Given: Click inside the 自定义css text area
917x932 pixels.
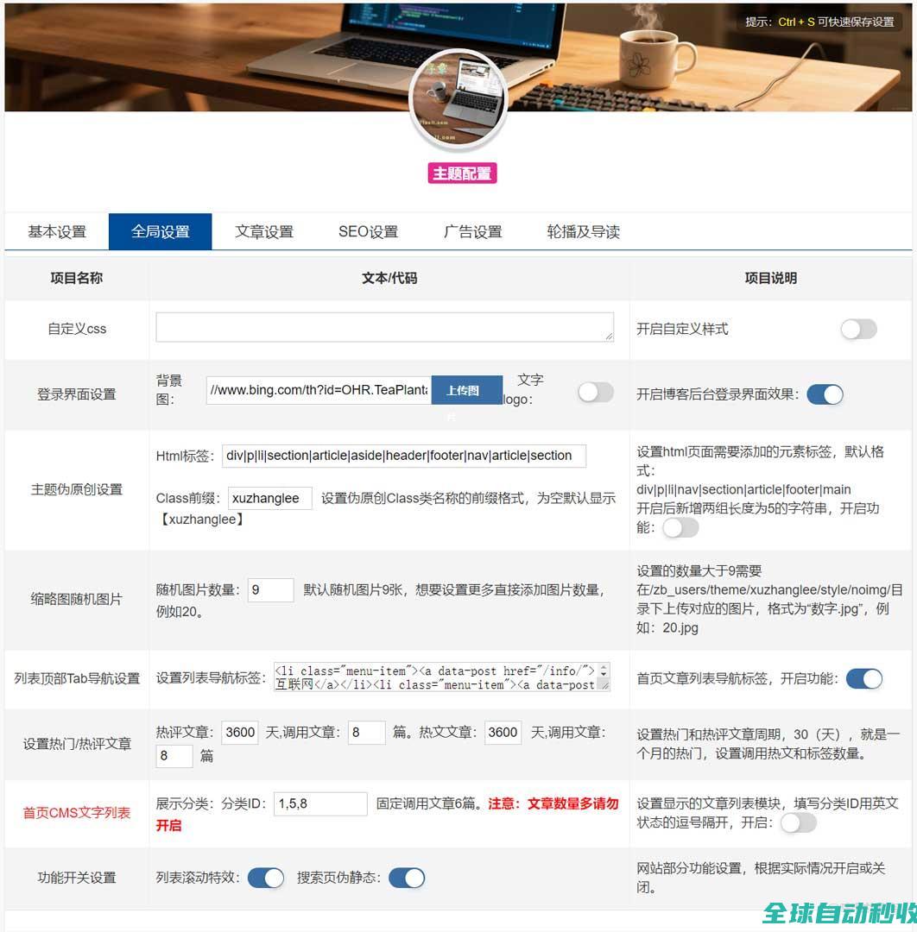Looking at the screenshot, I should tap(384, 327).
